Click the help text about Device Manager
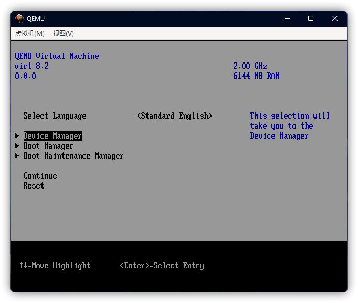The image size is (358, 303). click(x=290, y=126)
